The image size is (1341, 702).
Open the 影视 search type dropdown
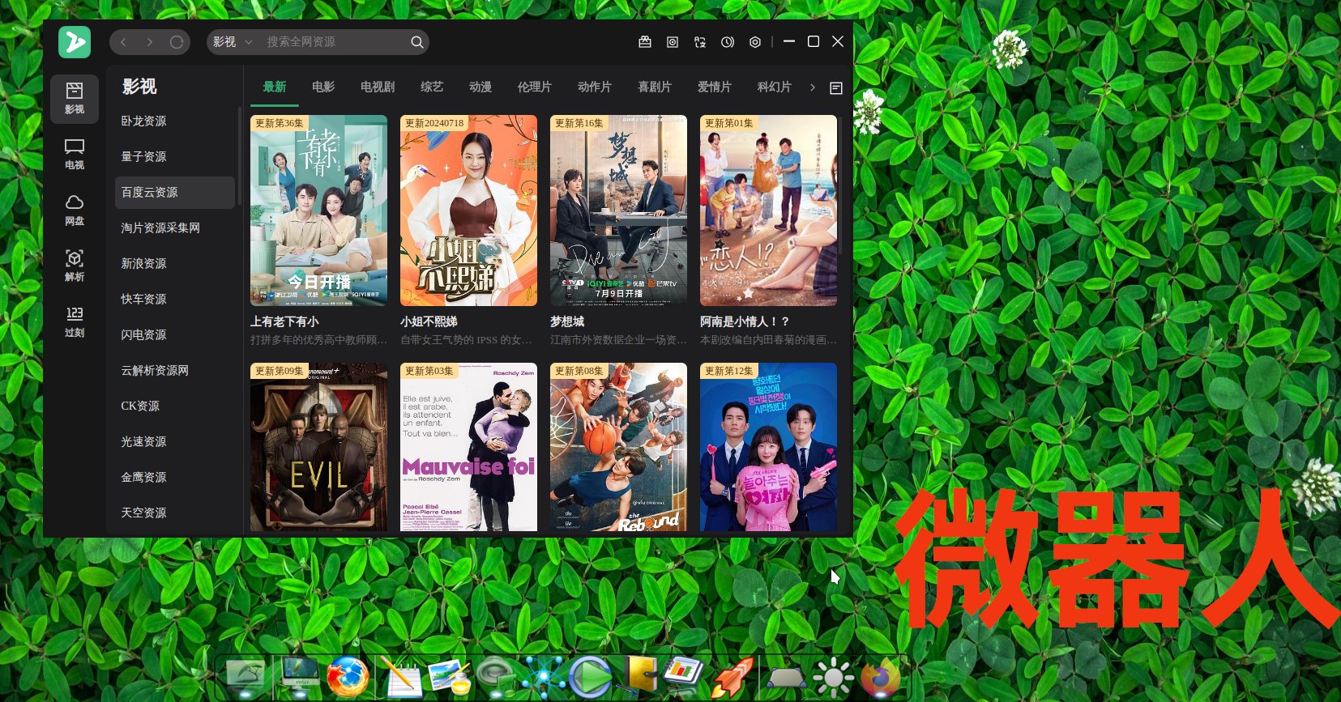(233, 42)
